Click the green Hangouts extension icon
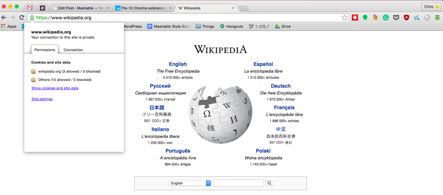Image resolution: width=443 pixels, height=195 pixels. pyautogui.click(x=365, y=17)
